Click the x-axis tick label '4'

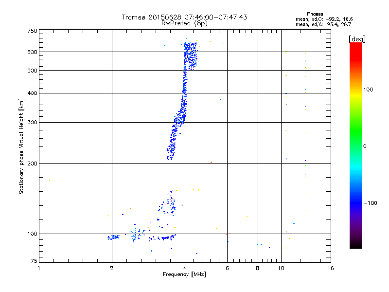coord(185,268)
